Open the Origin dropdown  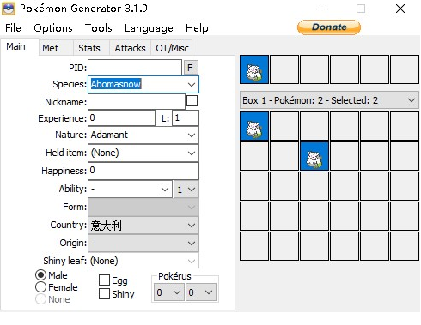point(143,244)
